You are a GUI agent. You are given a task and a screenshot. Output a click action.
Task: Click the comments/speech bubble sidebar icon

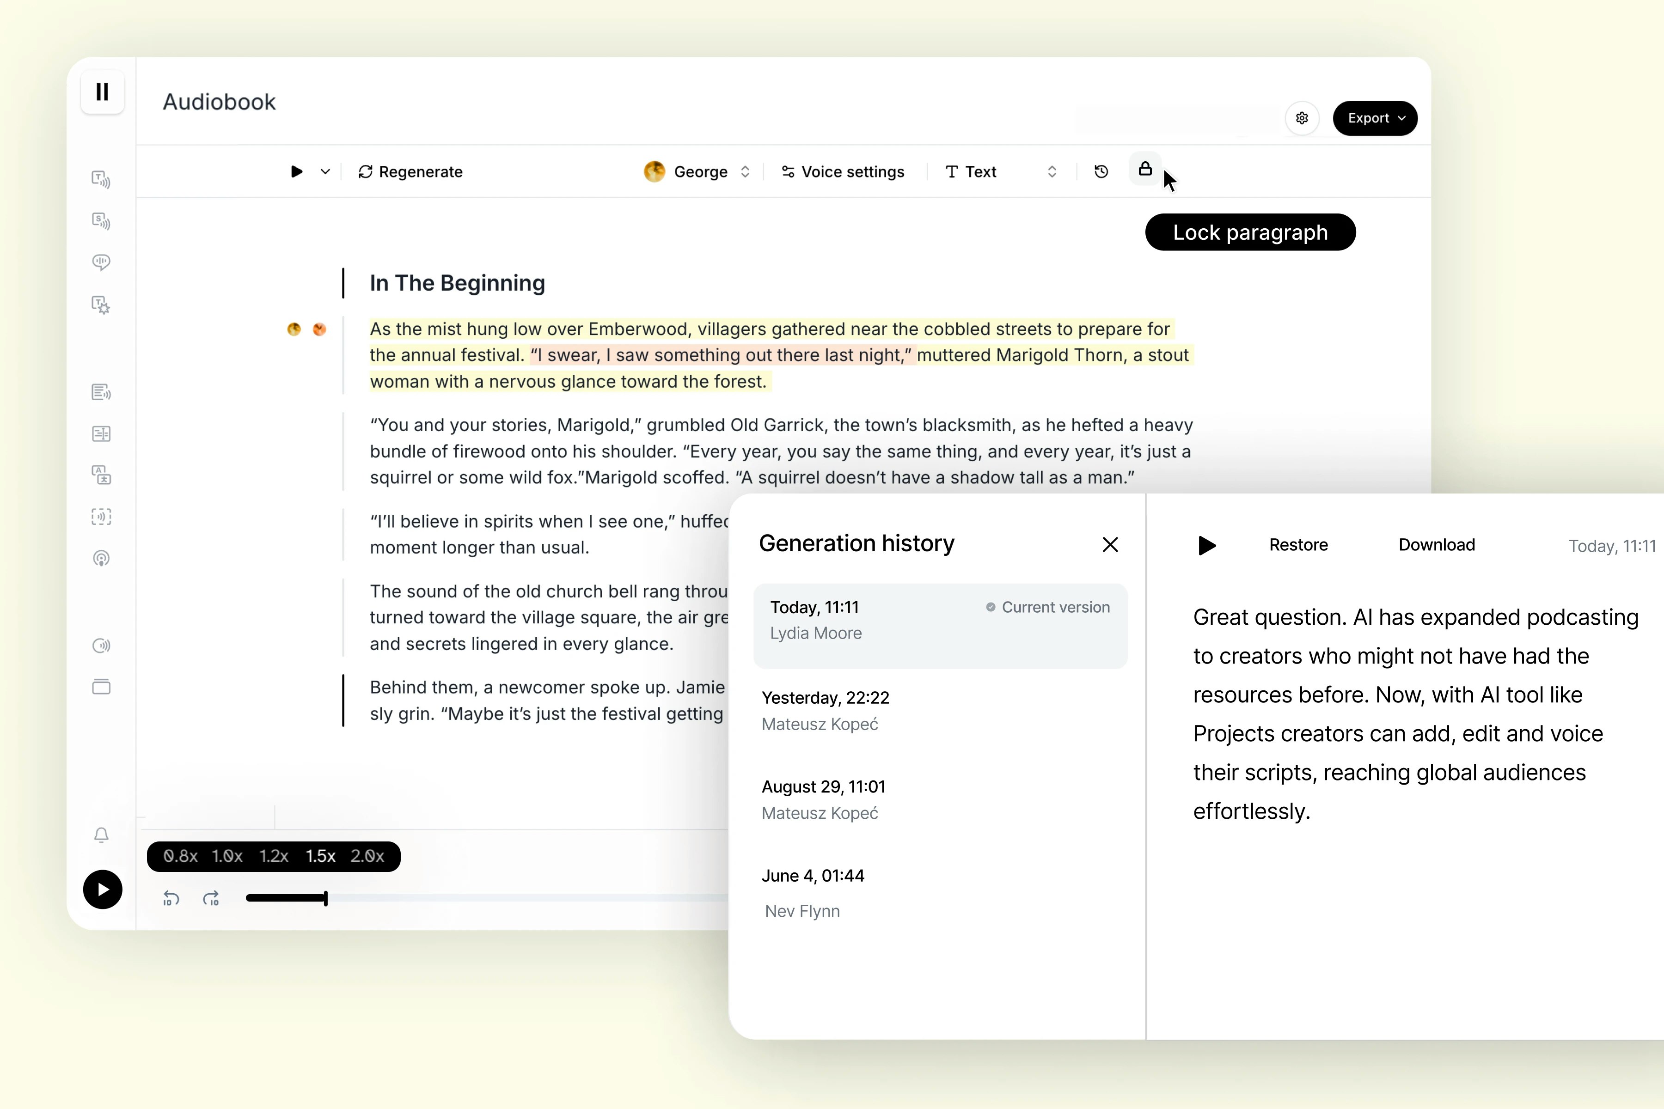[x=102, y=261]
